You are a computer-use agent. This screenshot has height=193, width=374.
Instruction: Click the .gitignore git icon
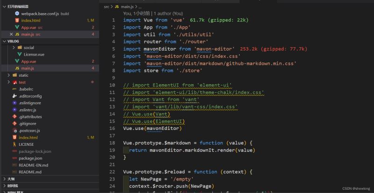(x=14, y=123)
